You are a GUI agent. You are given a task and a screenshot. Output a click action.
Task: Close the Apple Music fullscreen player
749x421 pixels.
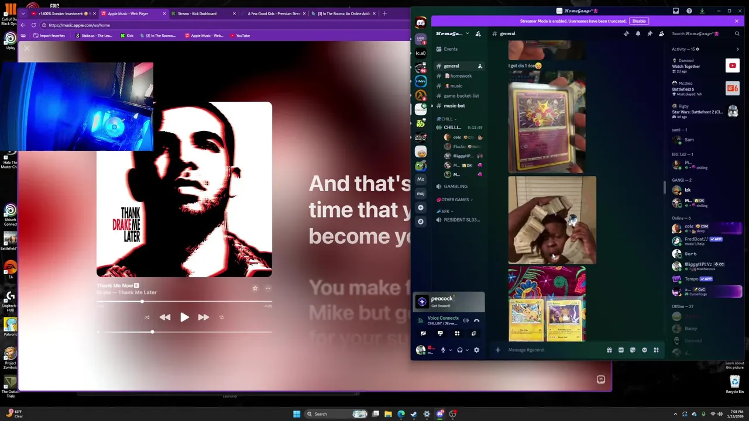pos(27,49)
